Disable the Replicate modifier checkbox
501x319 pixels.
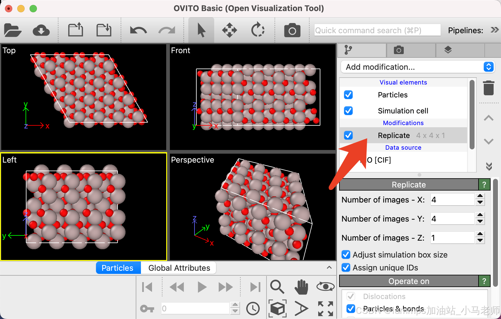click(x=348, y=135)
